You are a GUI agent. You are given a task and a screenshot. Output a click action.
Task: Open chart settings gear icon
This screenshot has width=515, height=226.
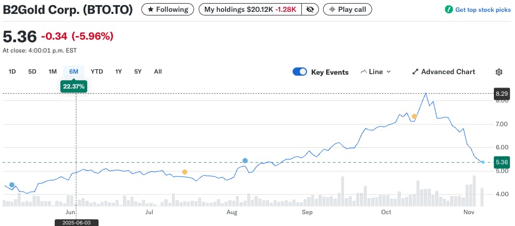[x=498, y=72]
